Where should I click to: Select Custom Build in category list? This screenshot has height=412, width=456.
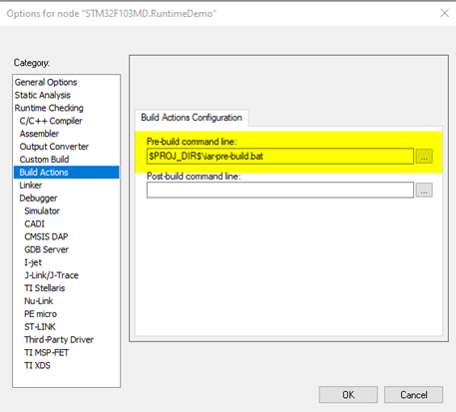(44, 160)
